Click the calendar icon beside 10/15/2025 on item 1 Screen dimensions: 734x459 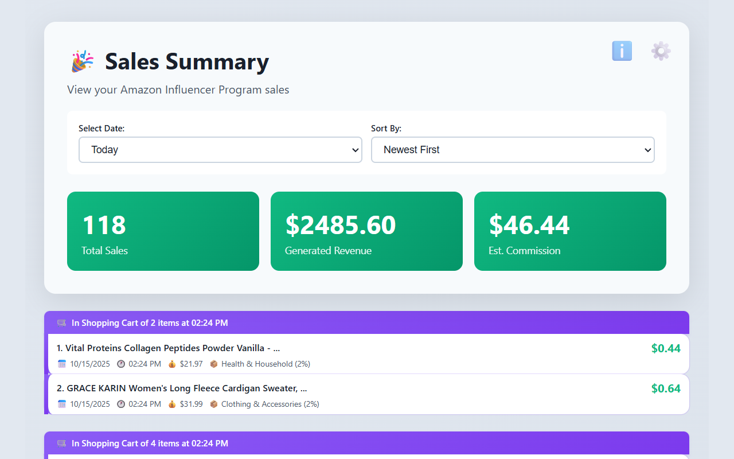tap(62, 364)
